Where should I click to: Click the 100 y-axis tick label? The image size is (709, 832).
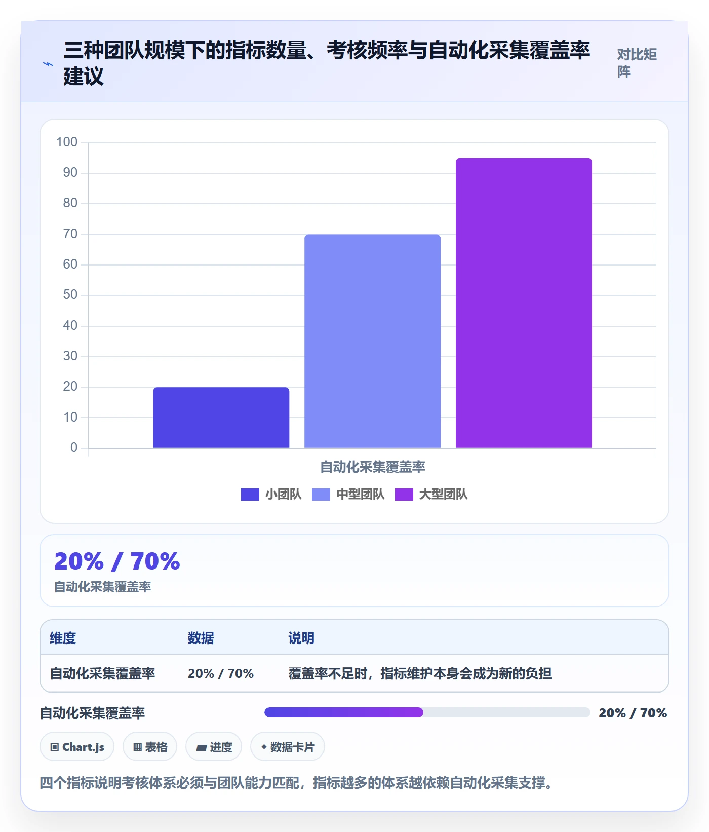[67, 142]
